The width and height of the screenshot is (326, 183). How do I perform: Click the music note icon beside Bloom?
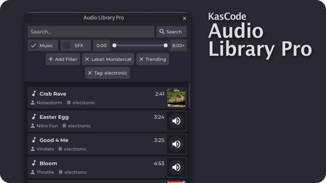pos(34,163)
